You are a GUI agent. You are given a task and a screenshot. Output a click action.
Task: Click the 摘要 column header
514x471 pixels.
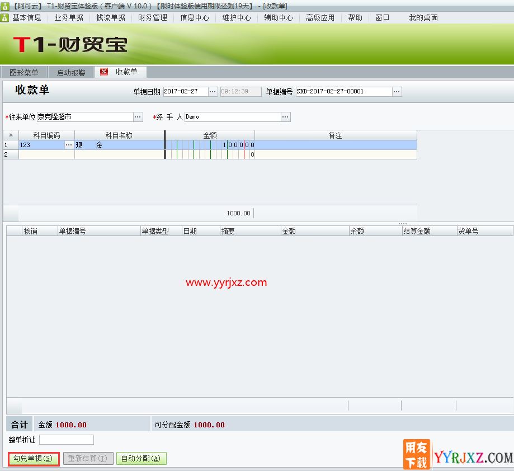251,231
